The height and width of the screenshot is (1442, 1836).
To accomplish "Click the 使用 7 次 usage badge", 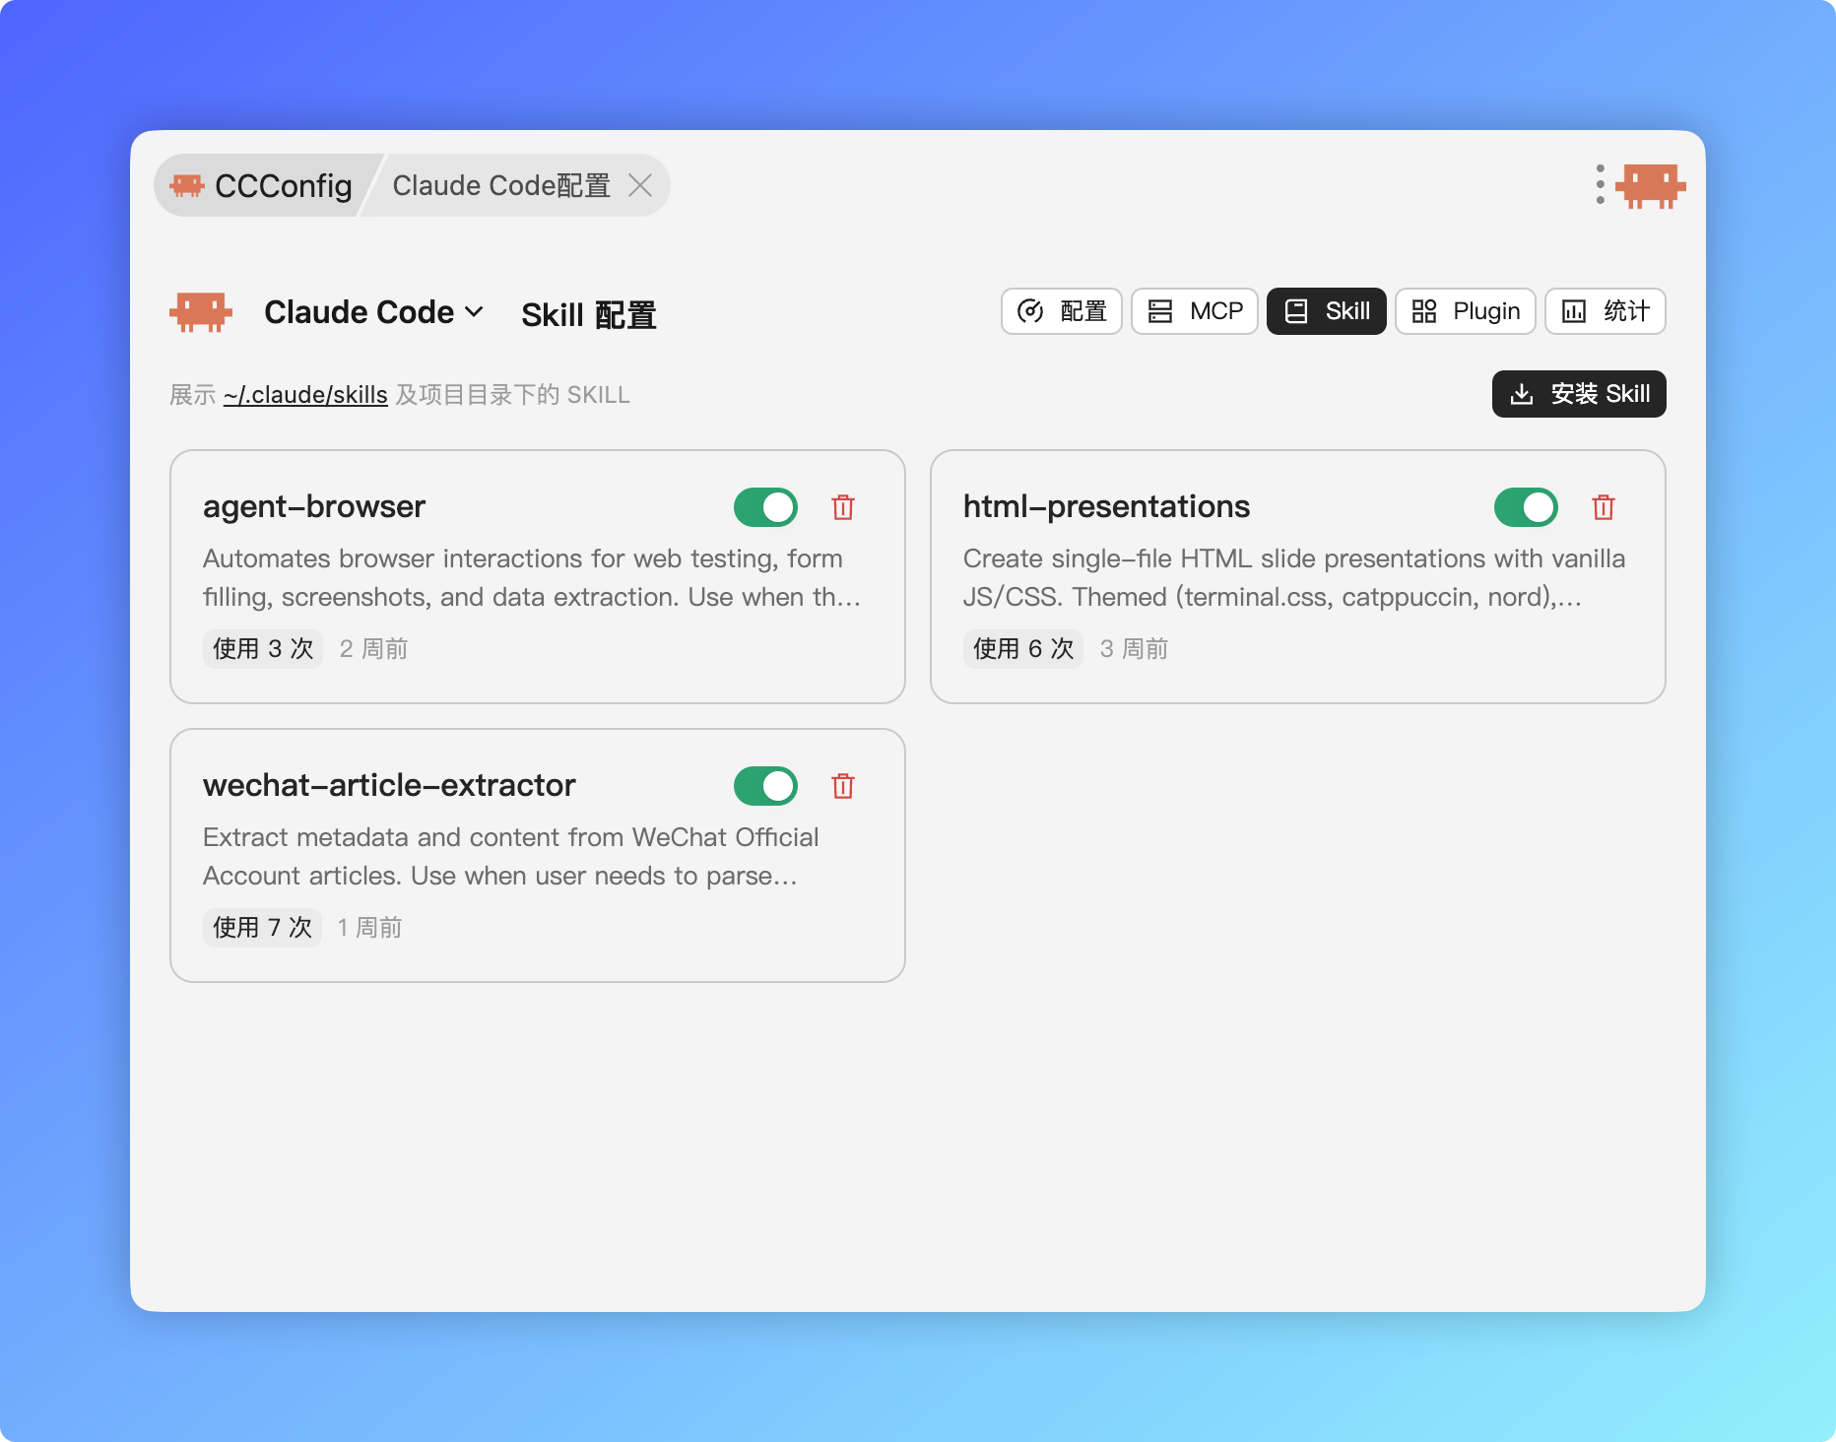I will pos(262,928).
